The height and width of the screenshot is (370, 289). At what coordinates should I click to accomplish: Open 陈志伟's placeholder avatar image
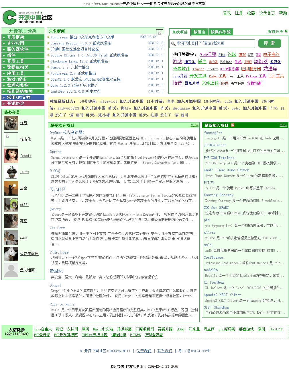[x=11, y=139]
